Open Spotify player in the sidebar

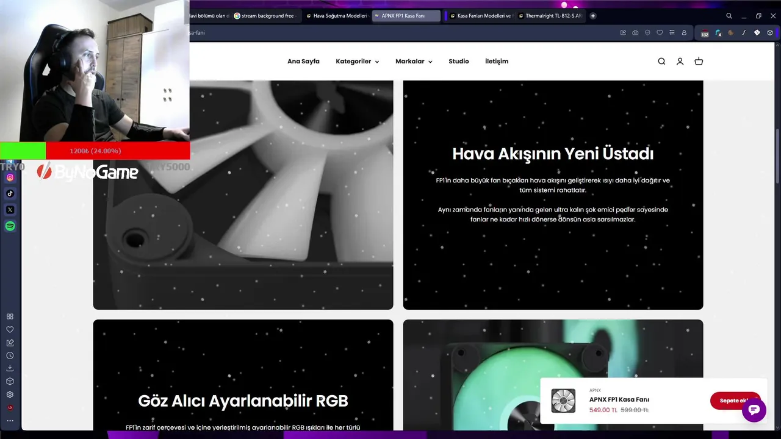pyautogui.click(x=10, y=226)
